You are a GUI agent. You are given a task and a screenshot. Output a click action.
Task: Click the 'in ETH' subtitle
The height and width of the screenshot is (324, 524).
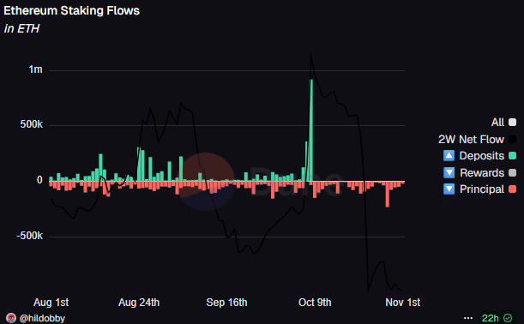click(x=21, y=29)
